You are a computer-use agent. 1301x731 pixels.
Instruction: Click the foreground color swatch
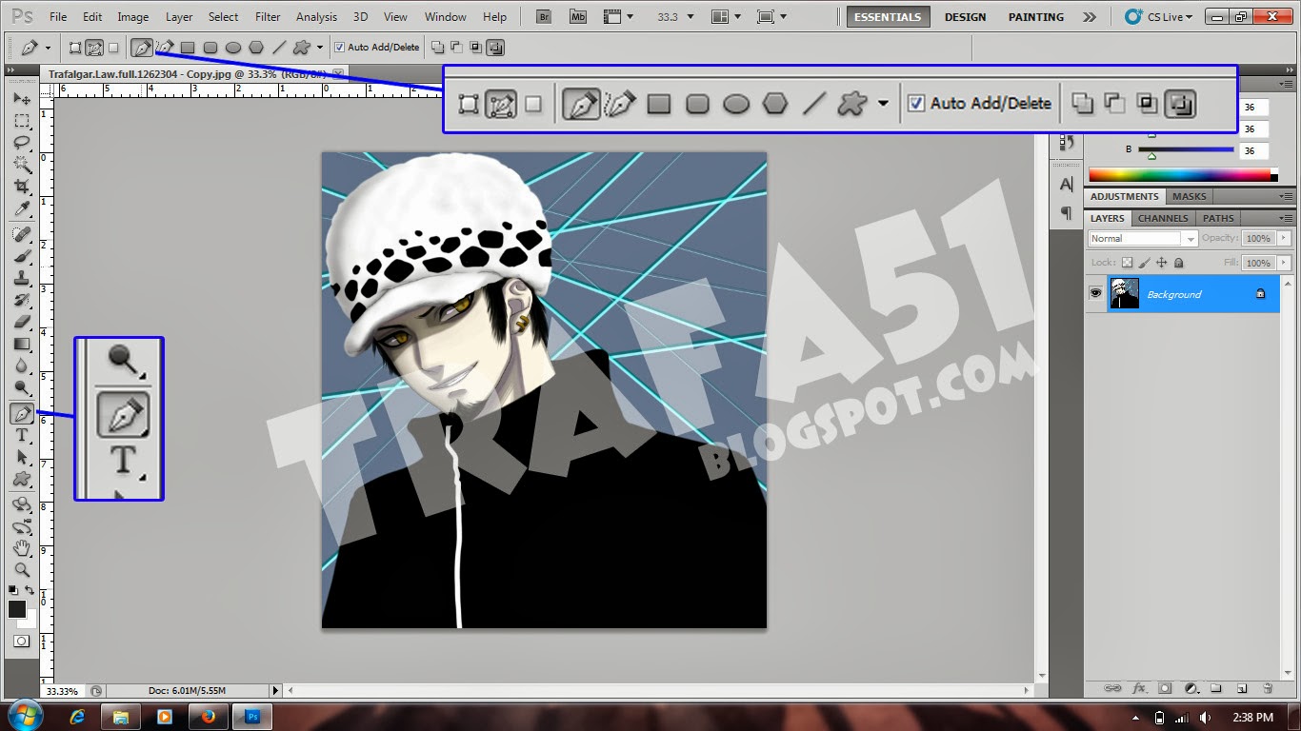[17, 609]
